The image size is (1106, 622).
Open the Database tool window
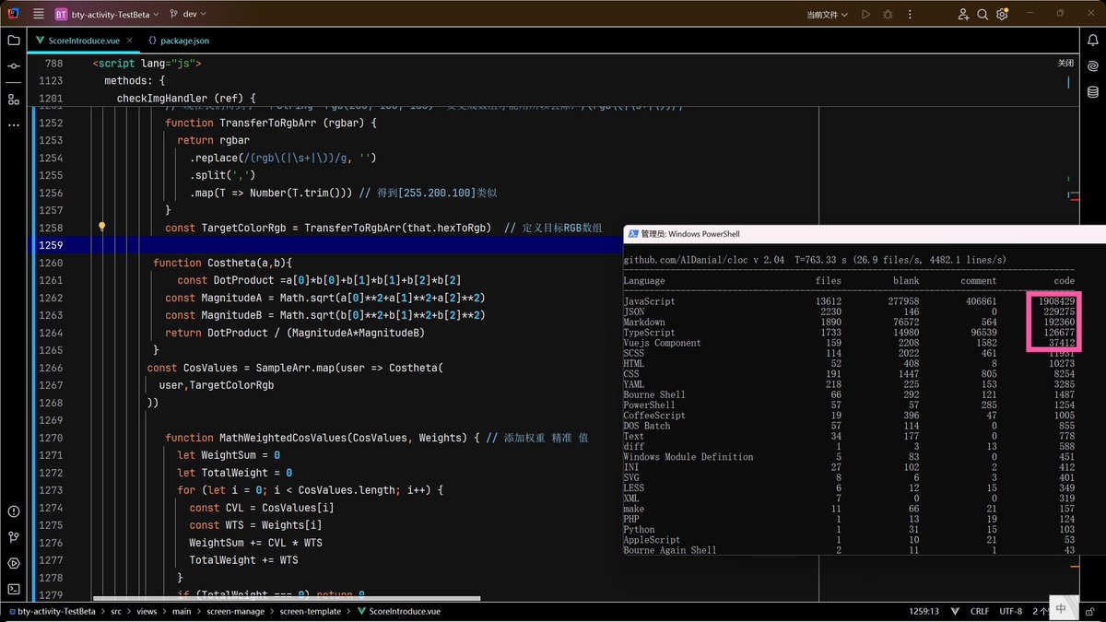click(1093, 92)
